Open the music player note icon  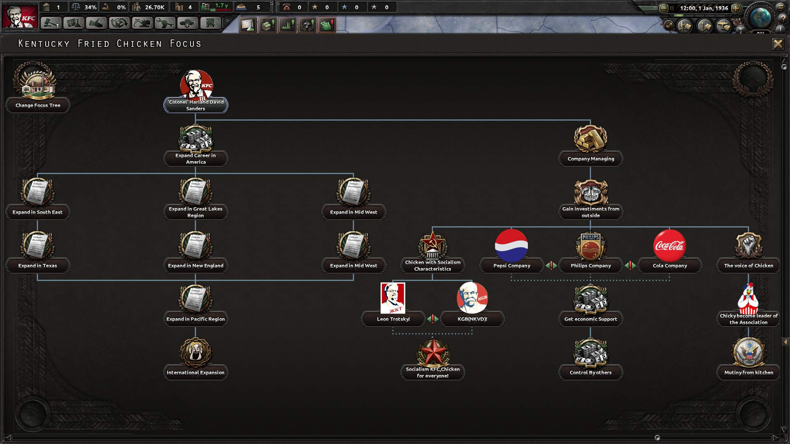[669, 25]
